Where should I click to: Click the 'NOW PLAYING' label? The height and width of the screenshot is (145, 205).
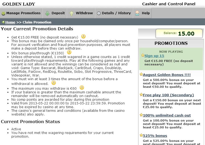[x=171, y=52]
